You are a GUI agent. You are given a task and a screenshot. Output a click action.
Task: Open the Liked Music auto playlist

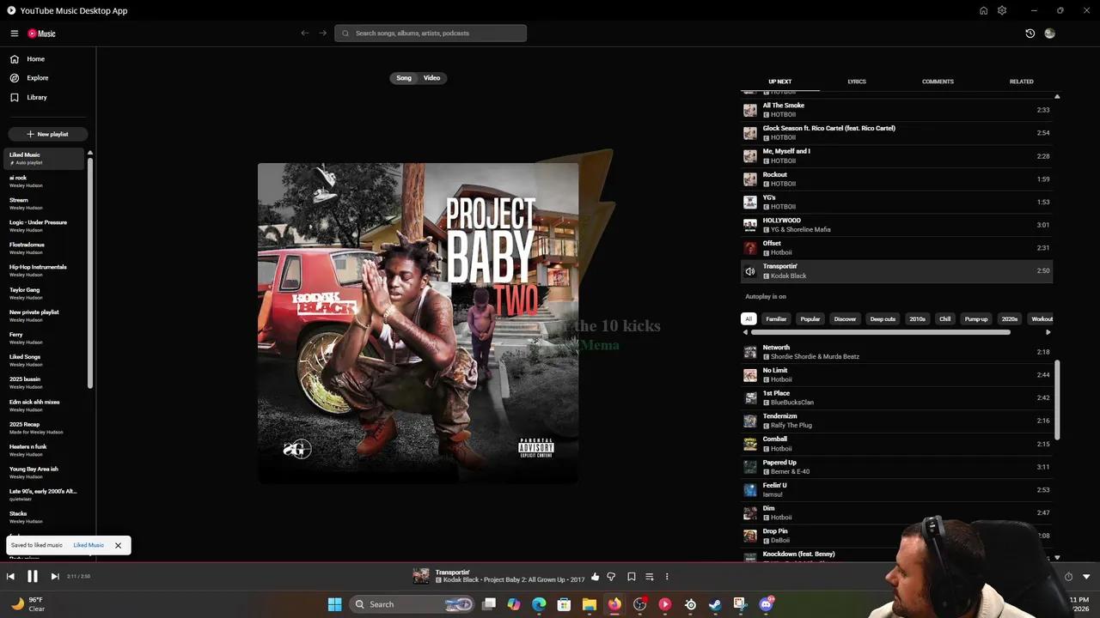pos(45,159)
